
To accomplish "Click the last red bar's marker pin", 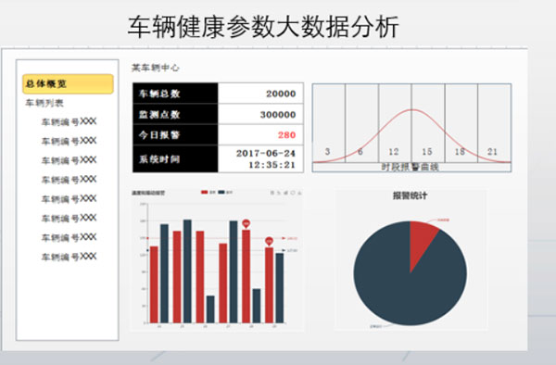I will 269,241.
